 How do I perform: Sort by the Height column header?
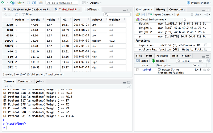[53, 19]
